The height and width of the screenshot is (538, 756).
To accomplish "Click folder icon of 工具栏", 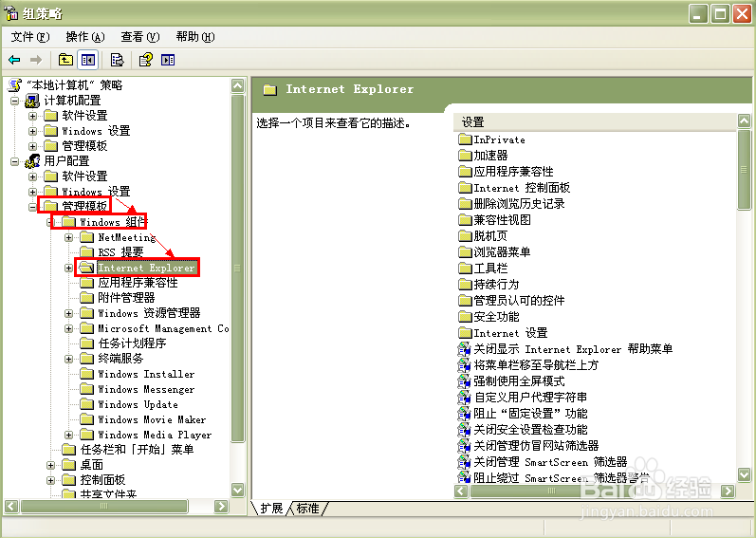I will (x=465, y=268).
